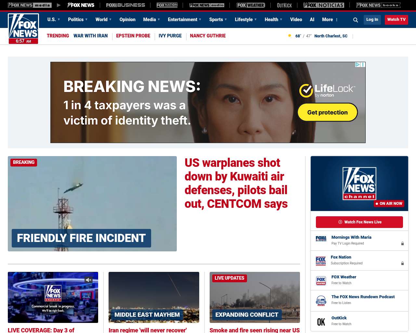416x333 pixels.
Task: Select trending topic WAR WITH IRAN
Action: (x=90, y=36)
